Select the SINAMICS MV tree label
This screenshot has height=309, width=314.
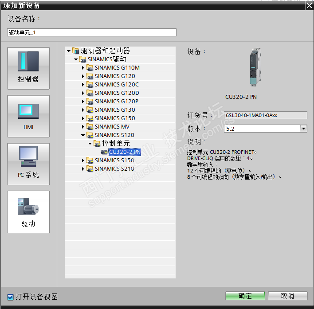click(112, 127)
